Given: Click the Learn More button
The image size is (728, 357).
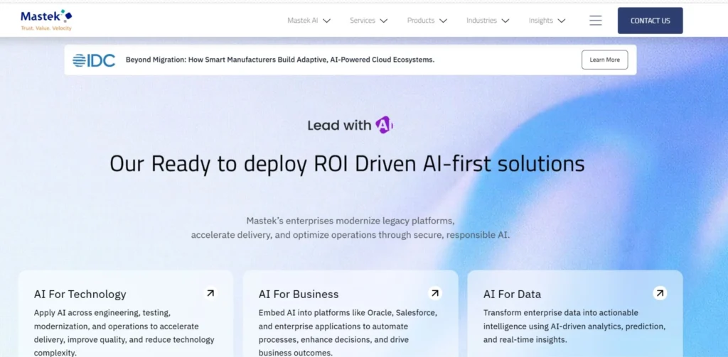Looking at the screenshot, I should pyautogui.click(x=604, y=60).
